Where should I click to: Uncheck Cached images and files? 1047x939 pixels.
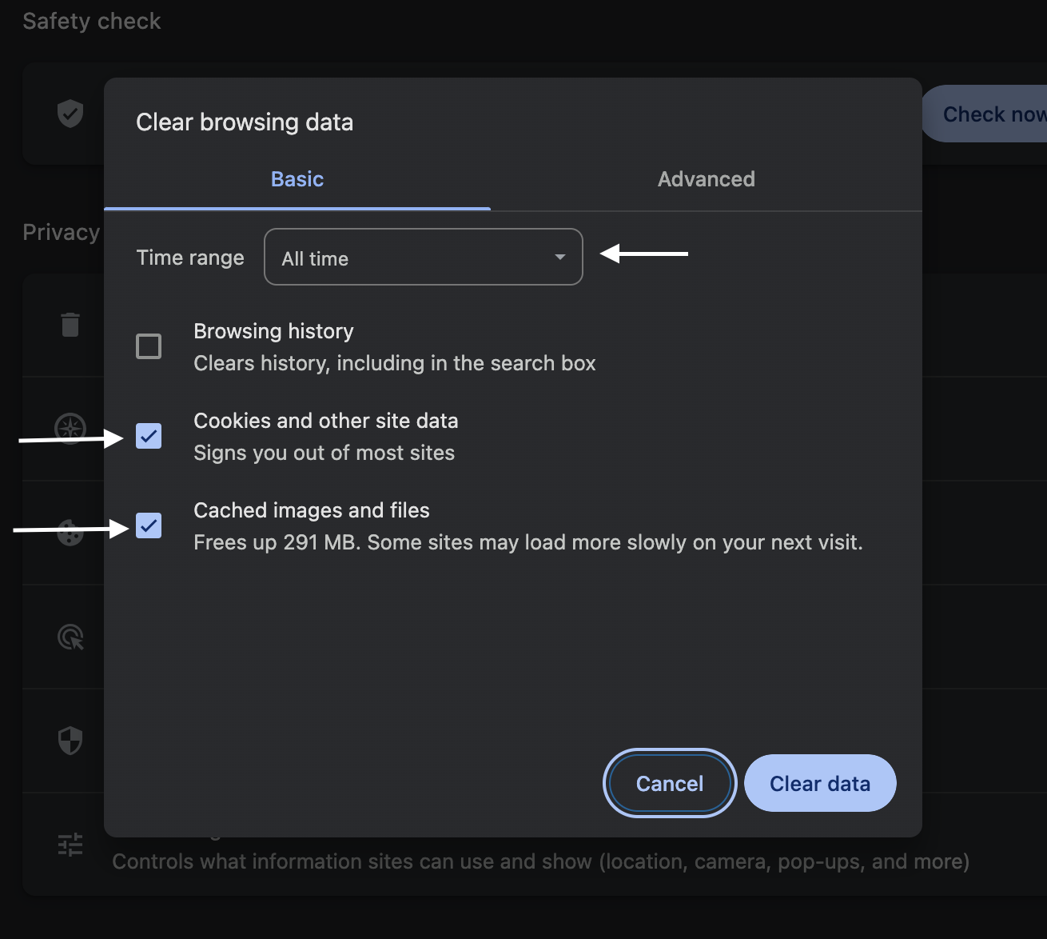149,525
